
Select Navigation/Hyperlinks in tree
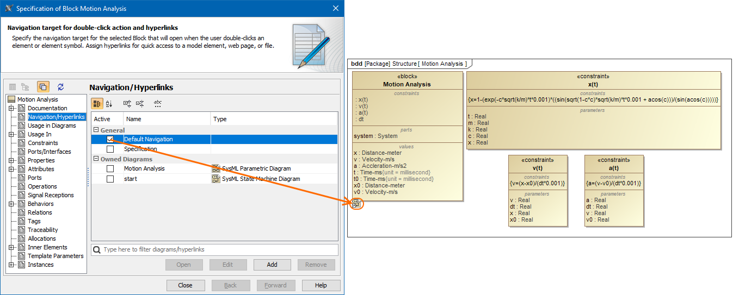click(x=57, y=117)
